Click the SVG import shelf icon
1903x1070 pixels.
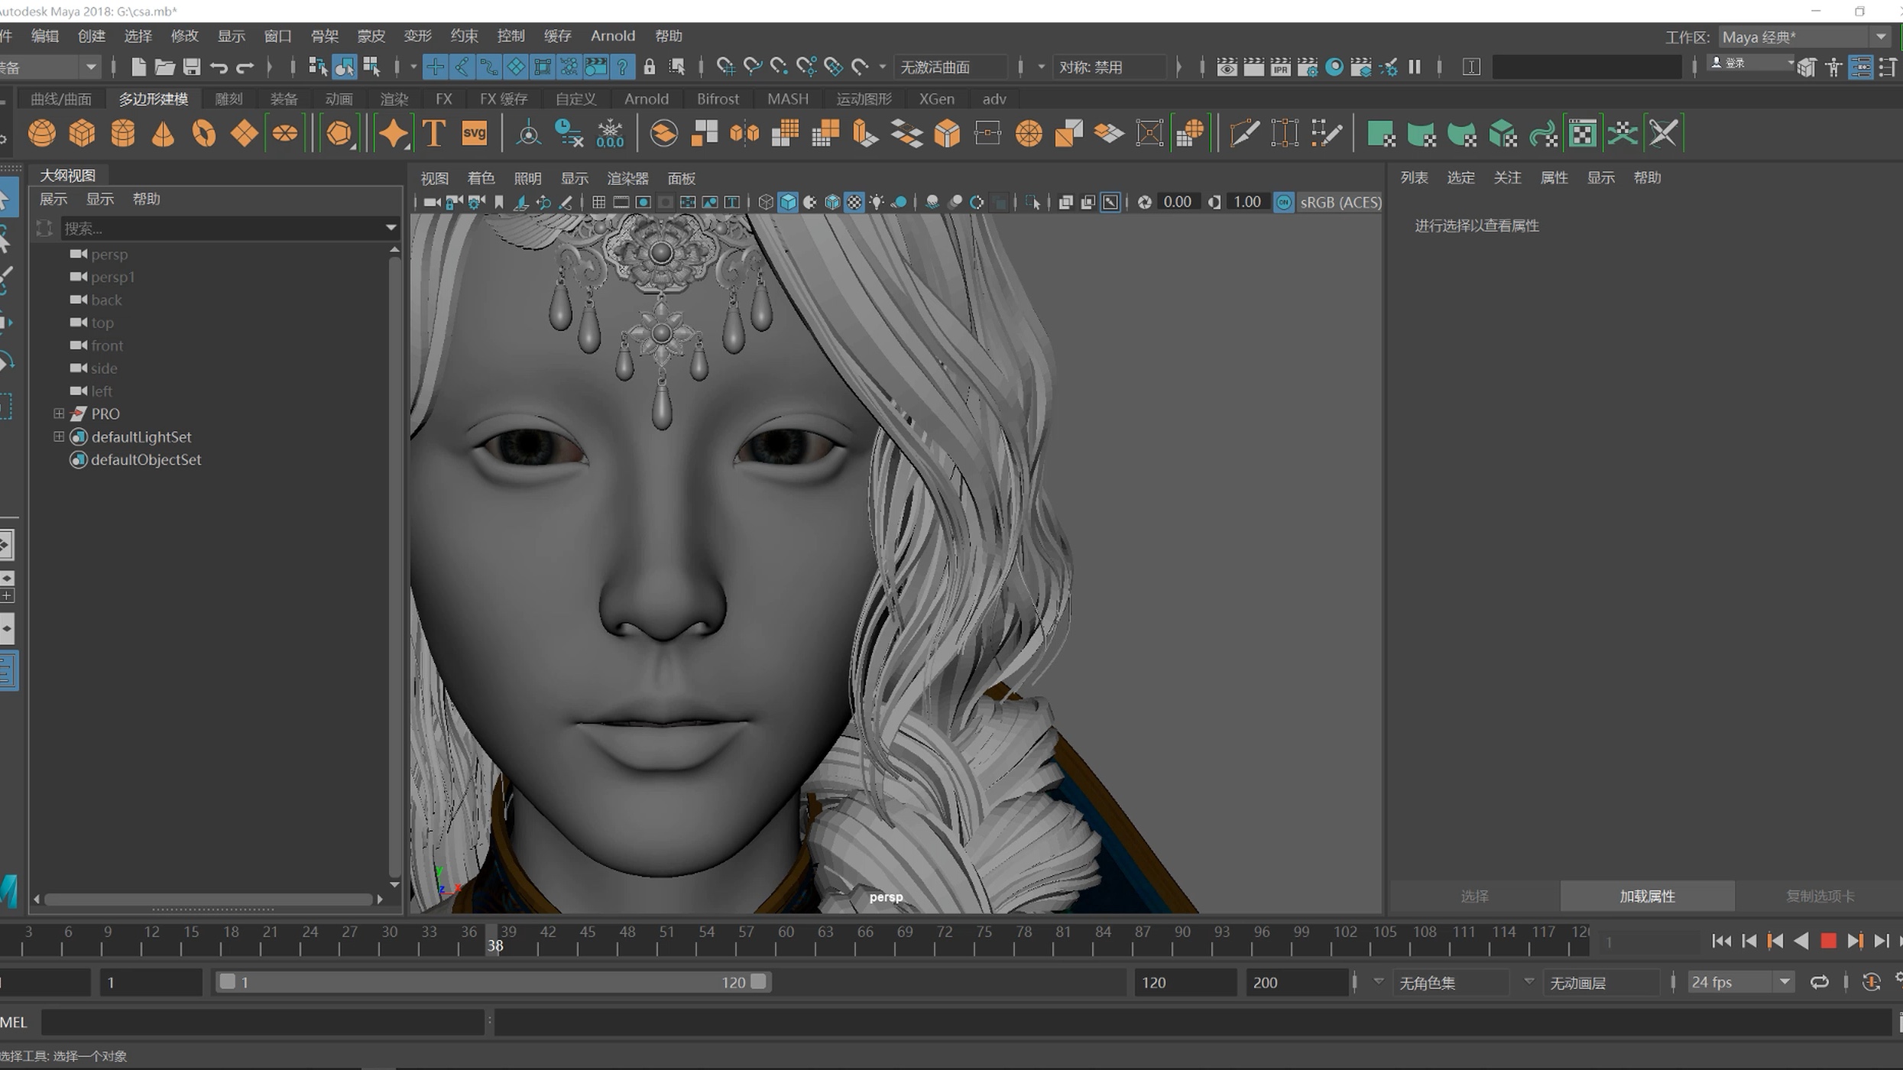pyautogui.click(x=475, y=133)
